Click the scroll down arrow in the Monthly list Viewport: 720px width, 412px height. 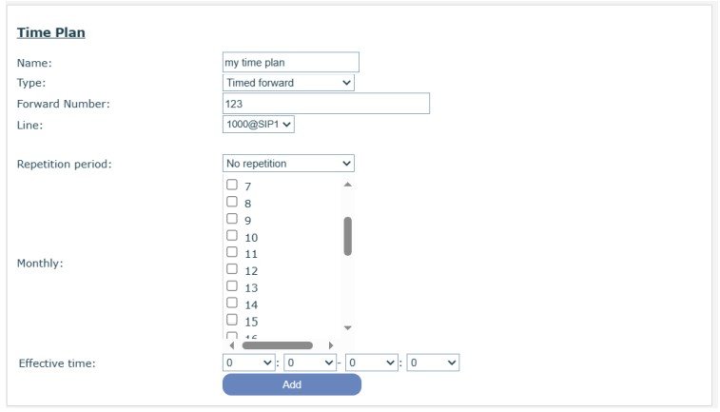[x=347, y=328]
